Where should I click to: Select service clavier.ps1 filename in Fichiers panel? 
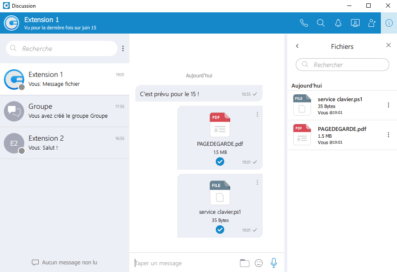click(340, 99)
